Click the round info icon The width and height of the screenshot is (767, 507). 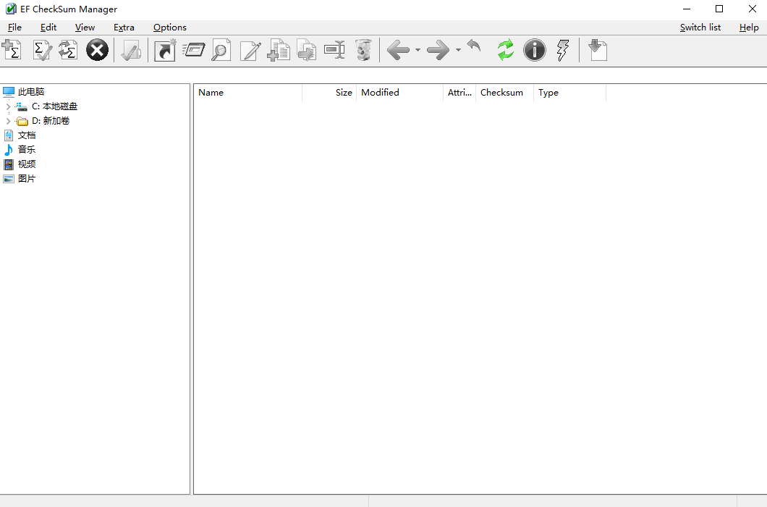click(534, 50)
